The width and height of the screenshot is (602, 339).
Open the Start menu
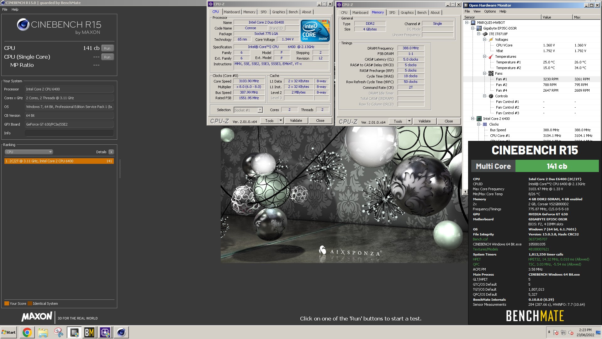click(8, 332)
